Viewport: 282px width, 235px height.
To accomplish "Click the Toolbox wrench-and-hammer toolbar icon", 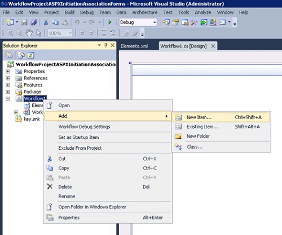I will pos(194,22).
